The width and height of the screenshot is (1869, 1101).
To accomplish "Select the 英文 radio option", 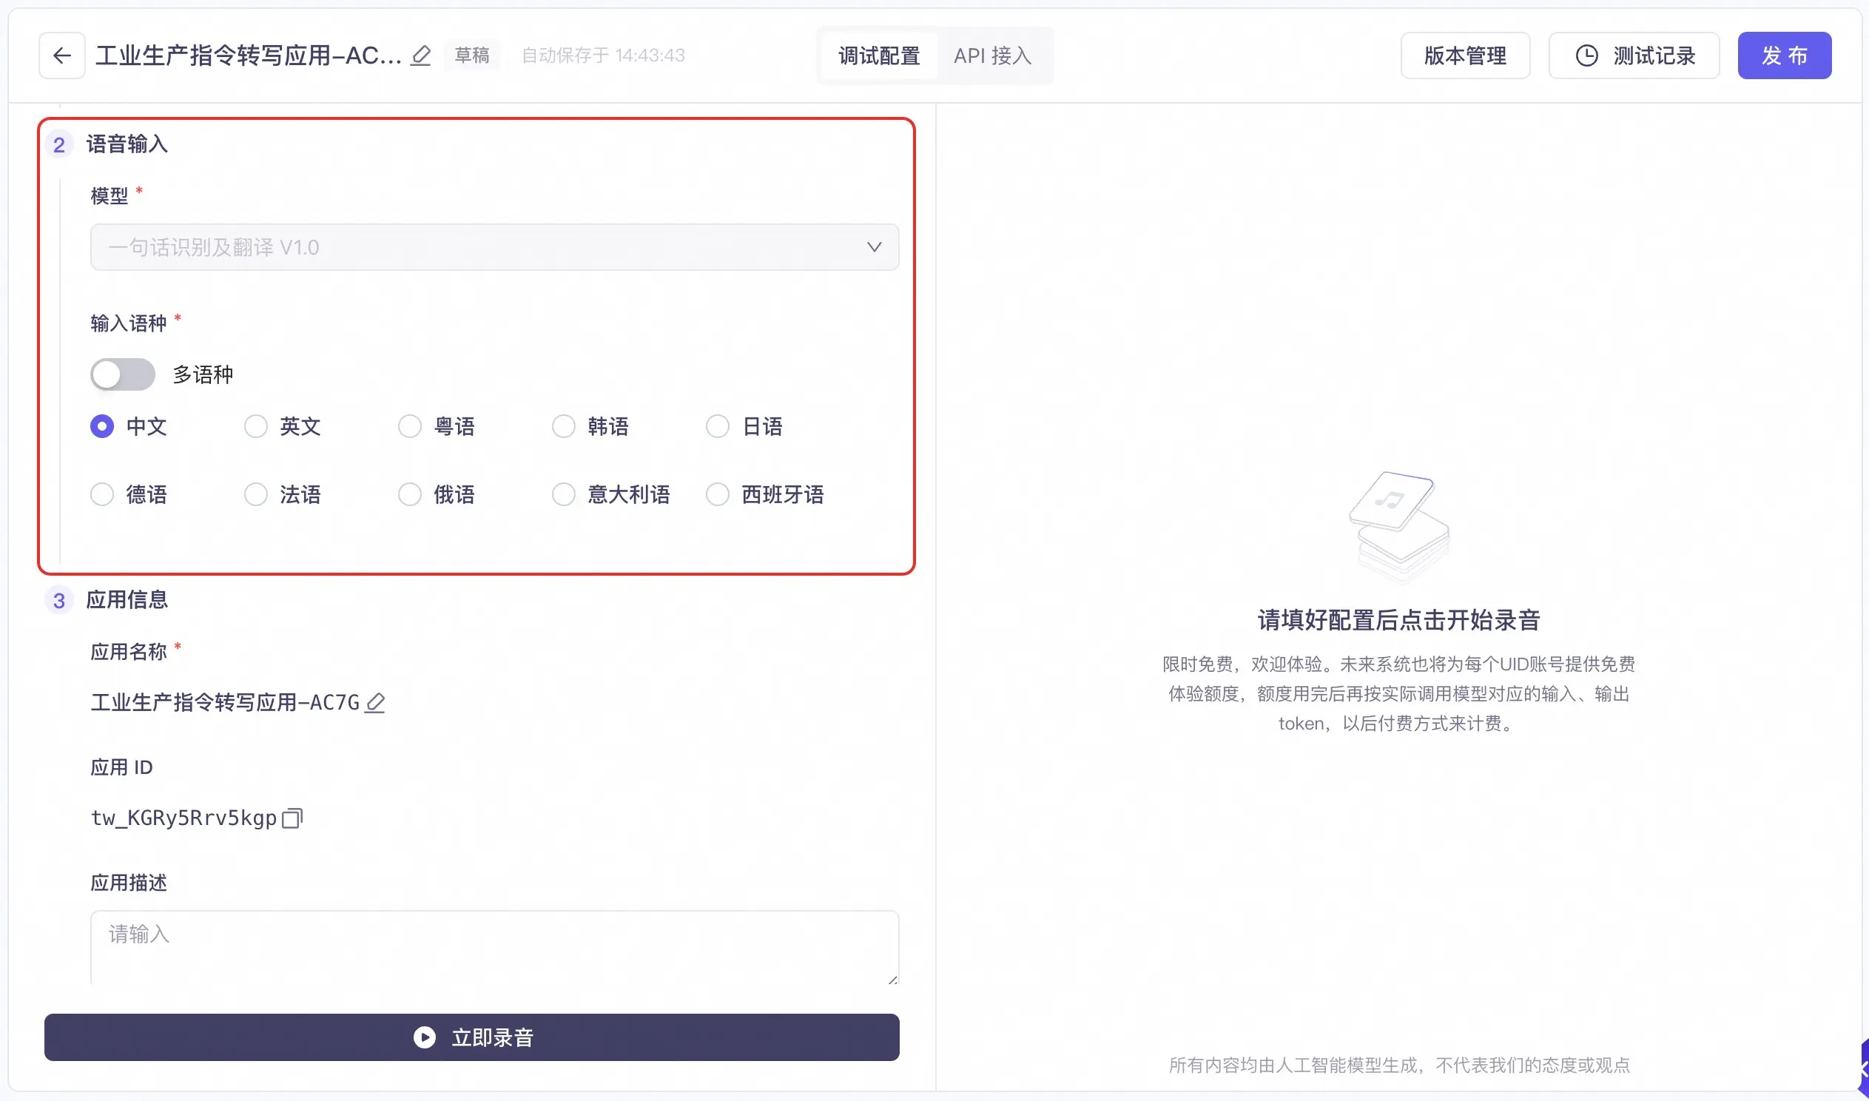I will pyautogui.click(x=256, y=427).
